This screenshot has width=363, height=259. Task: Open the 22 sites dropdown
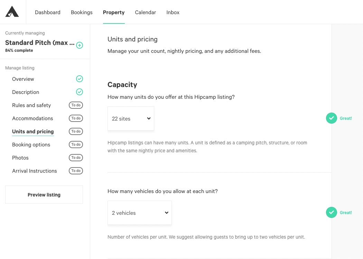click(x=131, y=118)
